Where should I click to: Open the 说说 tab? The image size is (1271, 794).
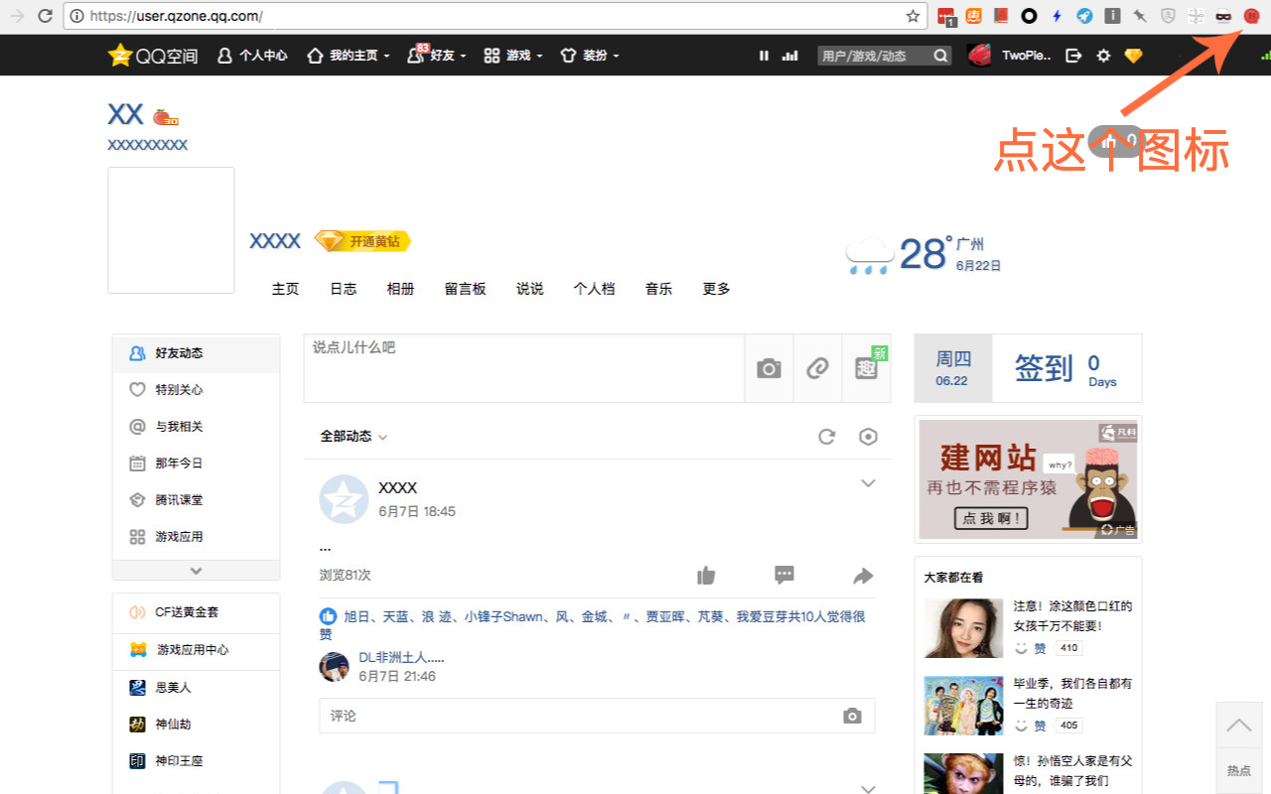point(530,289)
